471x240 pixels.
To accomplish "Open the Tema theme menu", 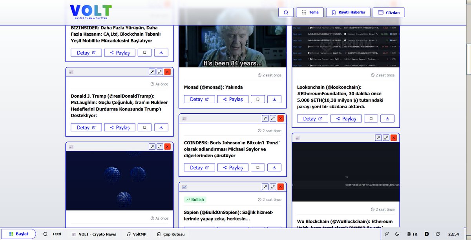I will (x=310, y=13).
